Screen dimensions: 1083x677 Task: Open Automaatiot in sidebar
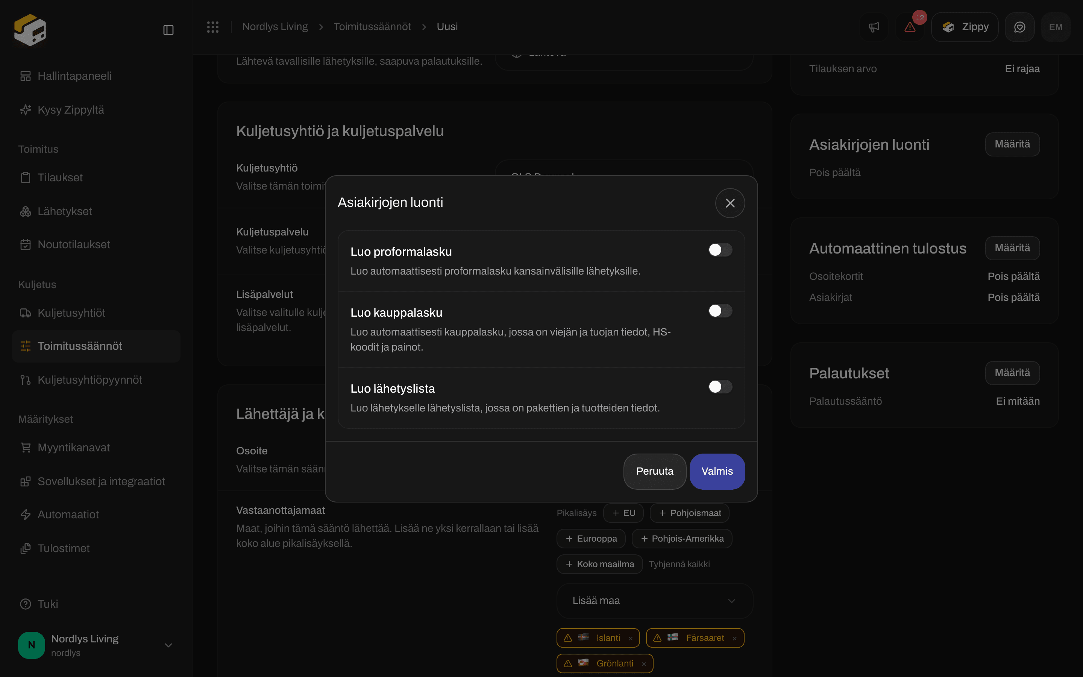[x=96, y=515]
